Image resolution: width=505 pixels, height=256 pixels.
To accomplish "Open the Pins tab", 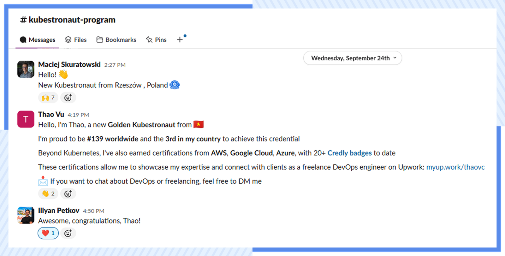I will (x=156, y=40).
